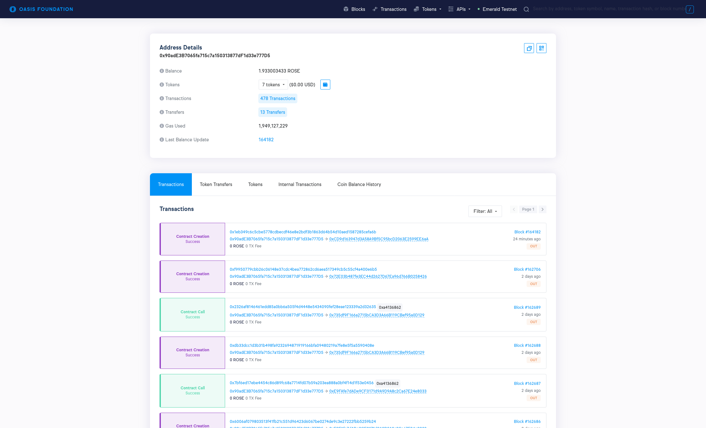706x428 pixels.
Task: Click the coins icon beside Tokens menu
Action: 416,9
